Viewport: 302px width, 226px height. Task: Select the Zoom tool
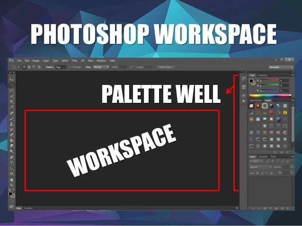pyautogui.click(x=11, y=185)
